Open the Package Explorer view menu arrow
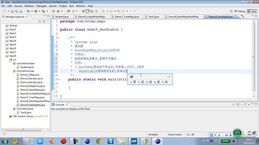Viewport: 259px width, 145px height. click(48, 21)
